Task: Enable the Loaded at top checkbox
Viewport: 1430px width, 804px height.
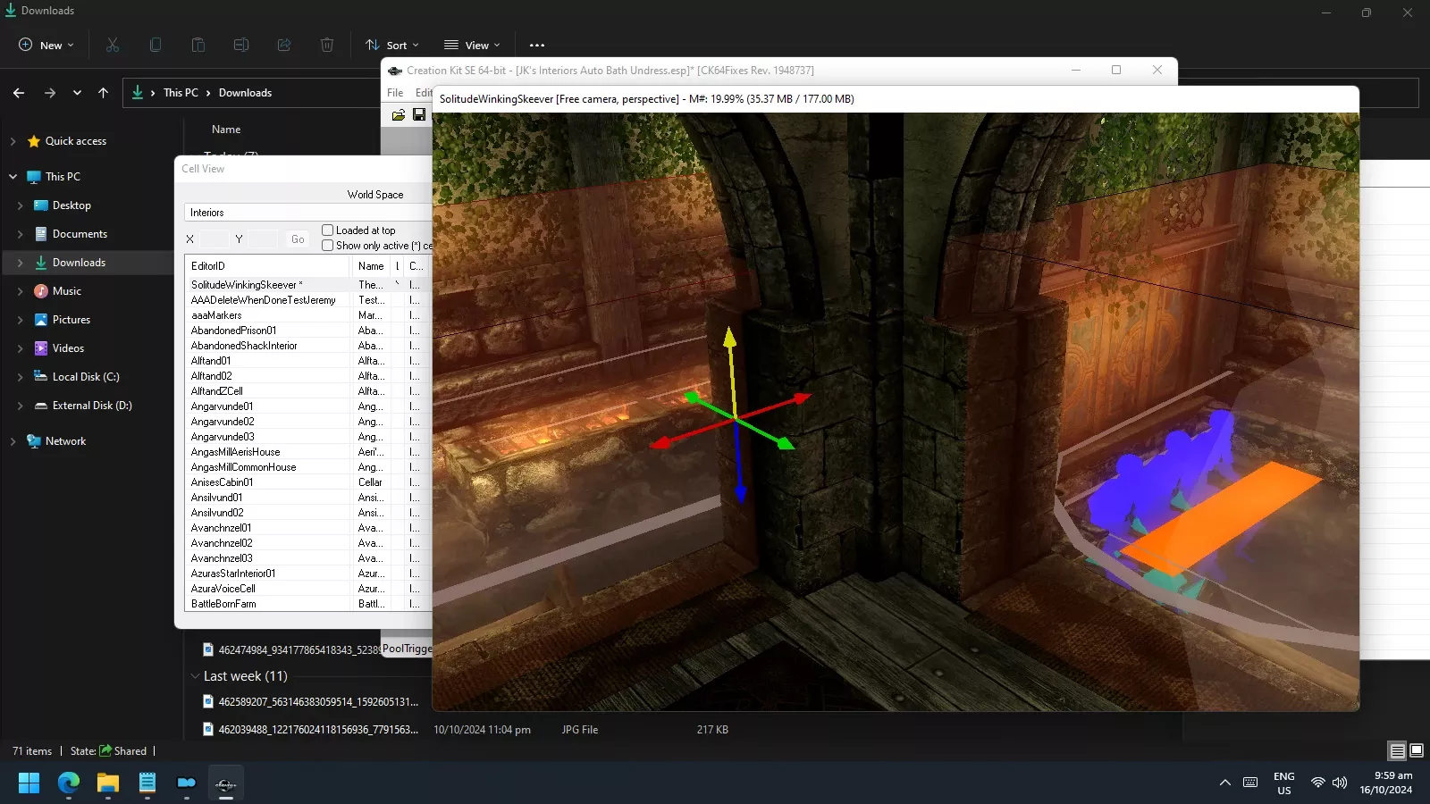Action: [327, 230]
